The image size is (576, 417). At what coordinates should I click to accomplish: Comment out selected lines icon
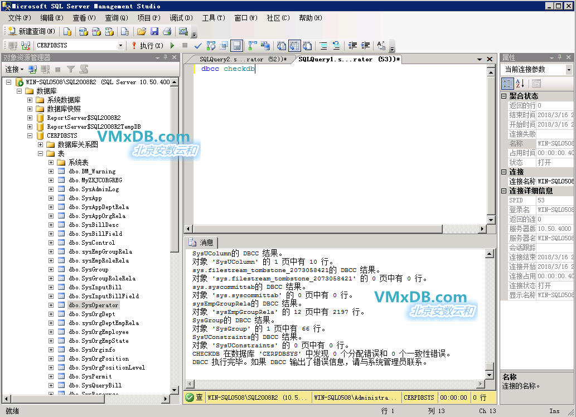tap(323, 46)
